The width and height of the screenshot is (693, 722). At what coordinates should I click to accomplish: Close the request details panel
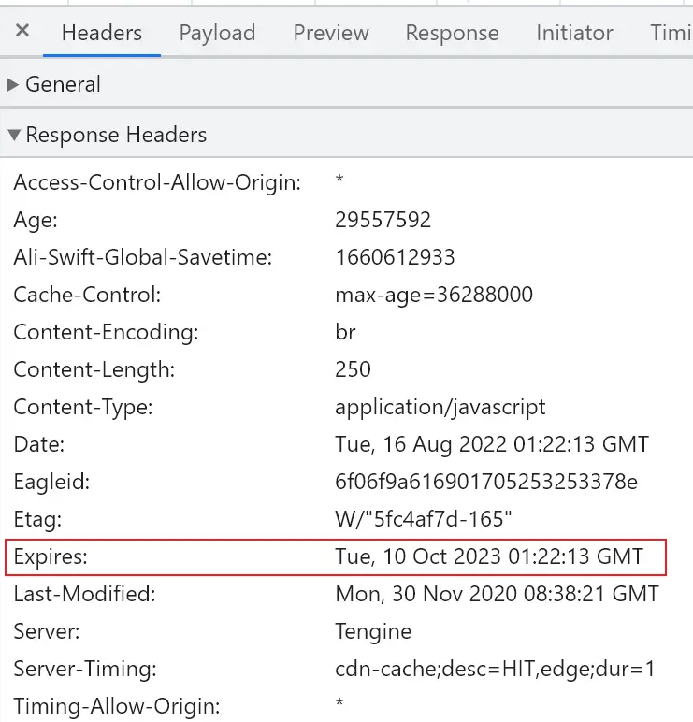(x=22, y=31)
